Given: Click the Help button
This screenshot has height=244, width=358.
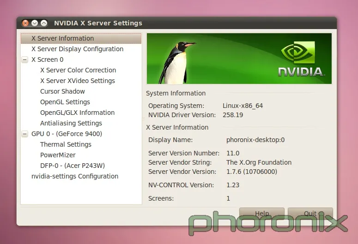Looking at the screenshot, I should click(262, 214).
